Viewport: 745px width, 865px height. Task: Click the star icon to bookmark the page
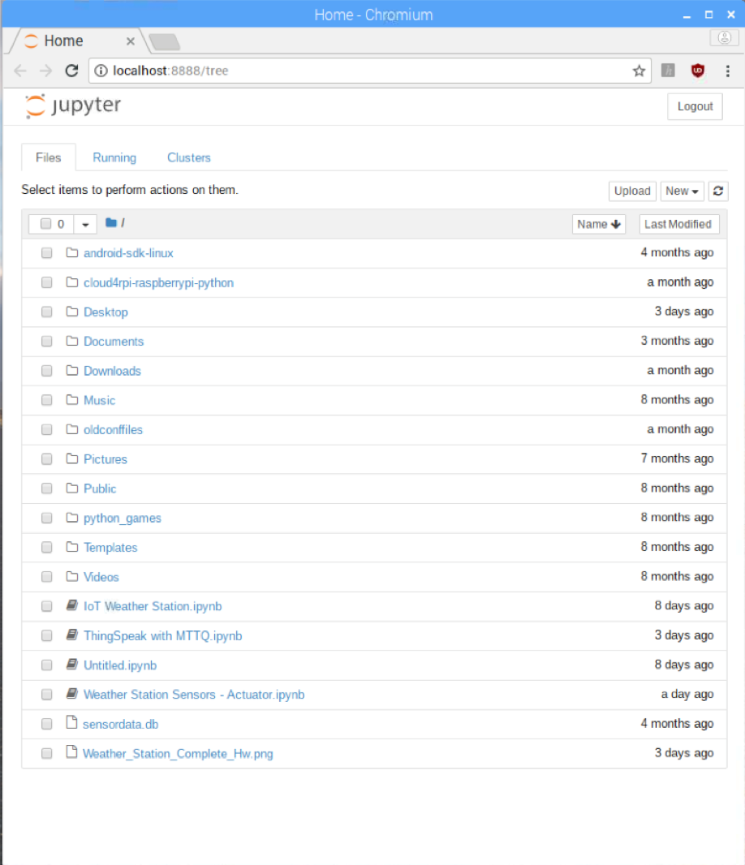click(x=638, y=71)
